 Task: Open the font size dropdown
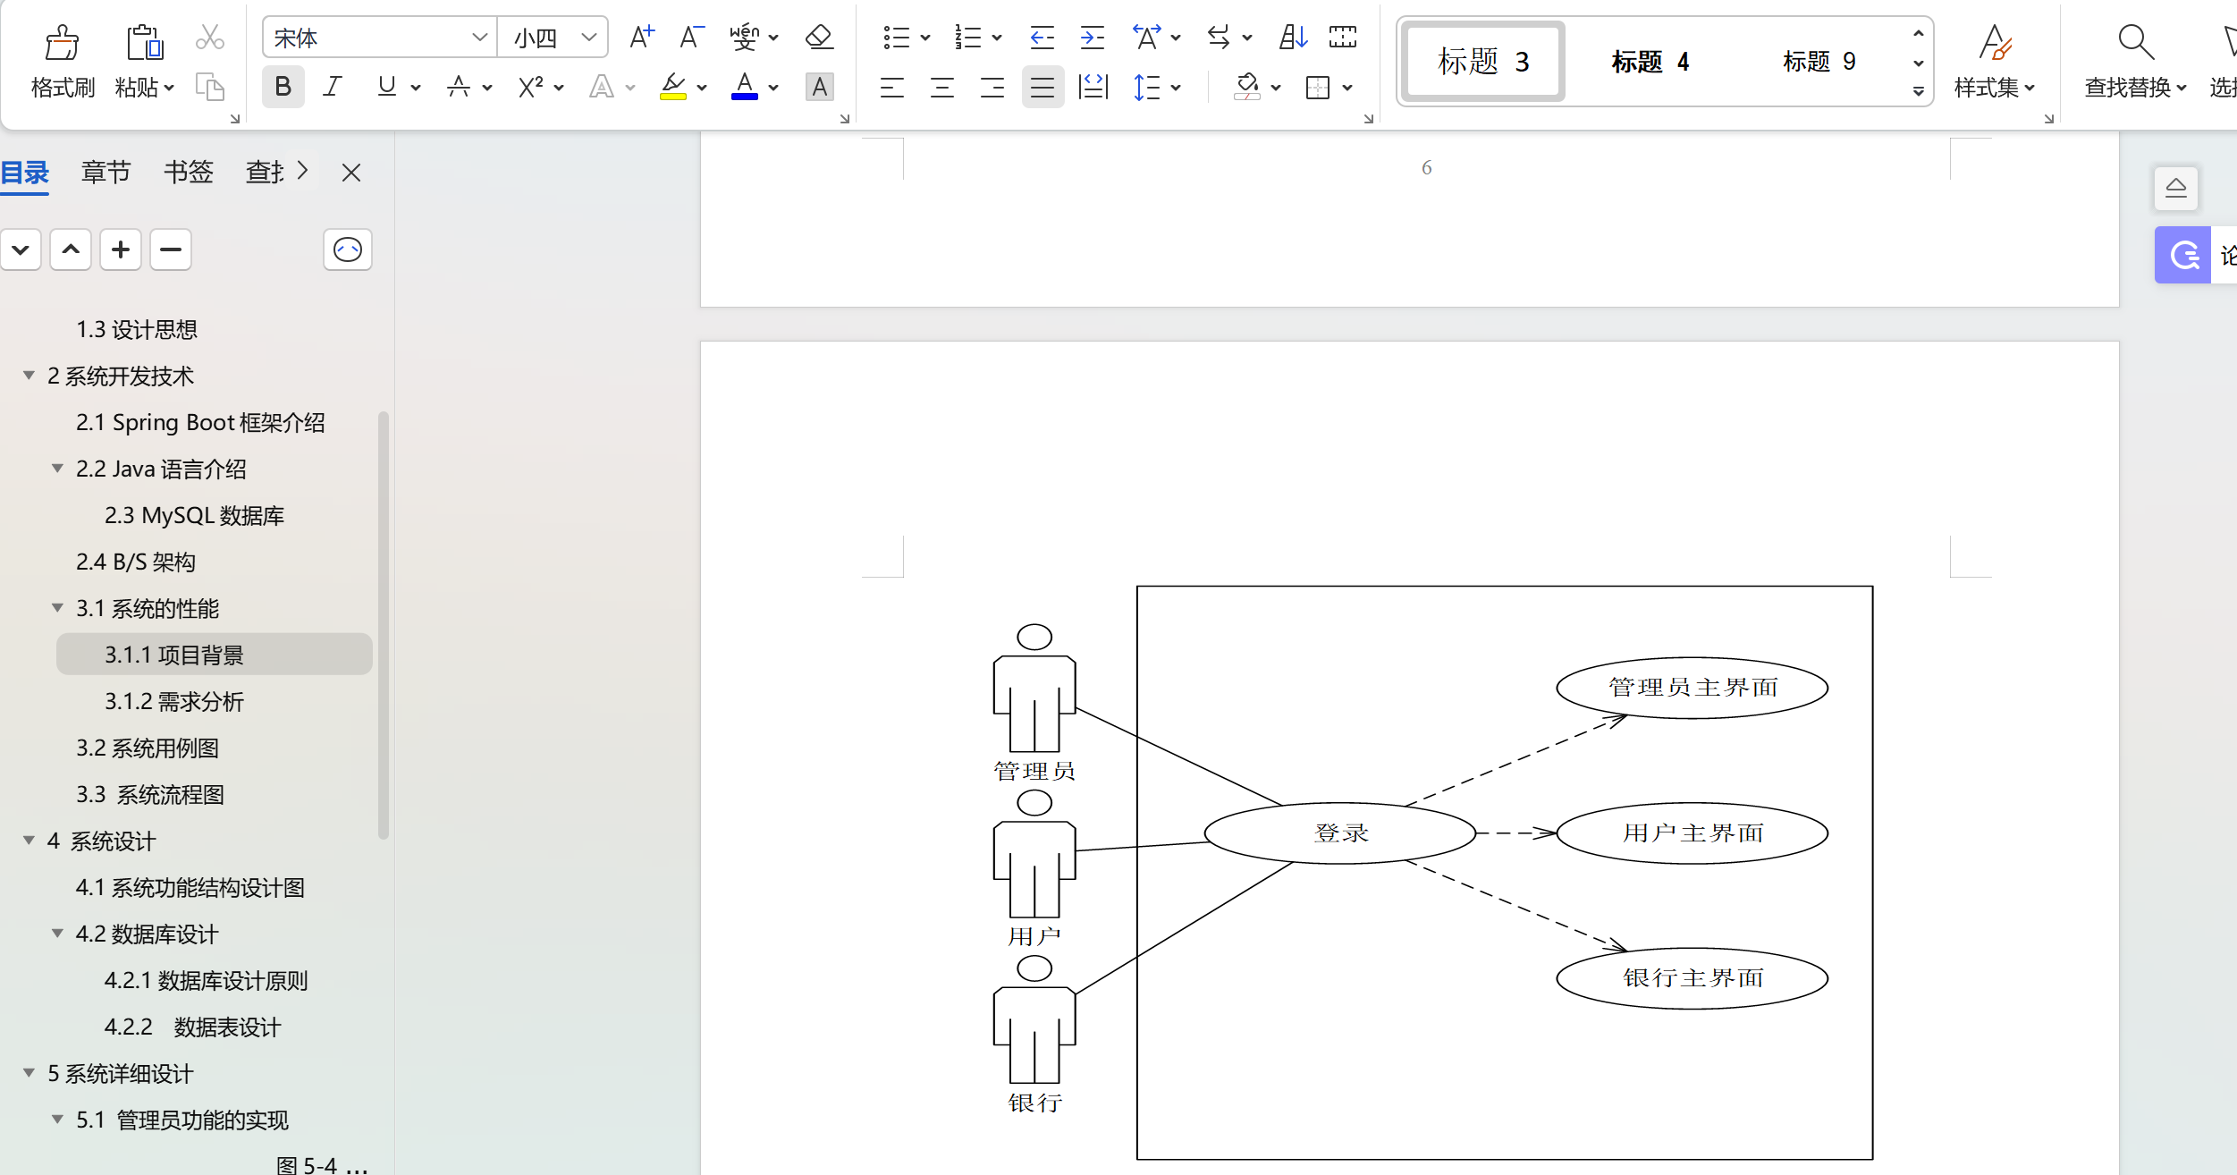coord(588,38)
